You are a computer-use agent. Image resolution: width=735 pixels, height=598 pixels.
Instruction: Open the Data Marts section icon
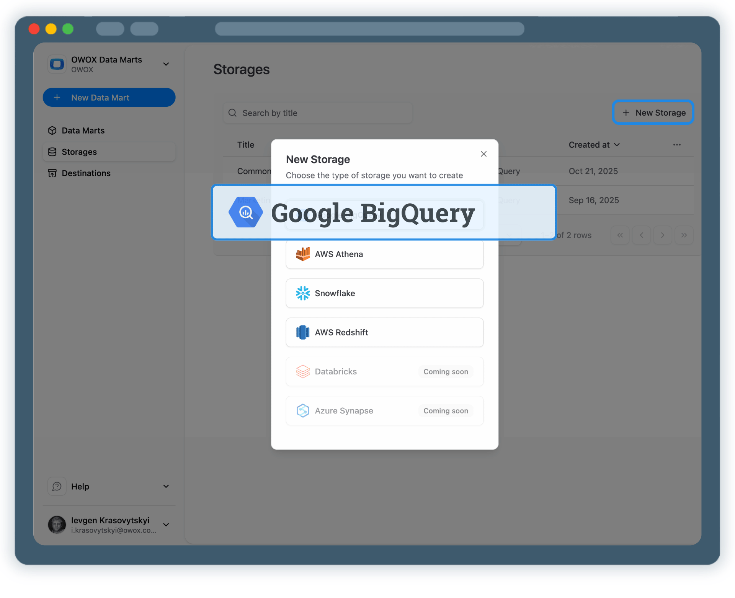(52, 130)
